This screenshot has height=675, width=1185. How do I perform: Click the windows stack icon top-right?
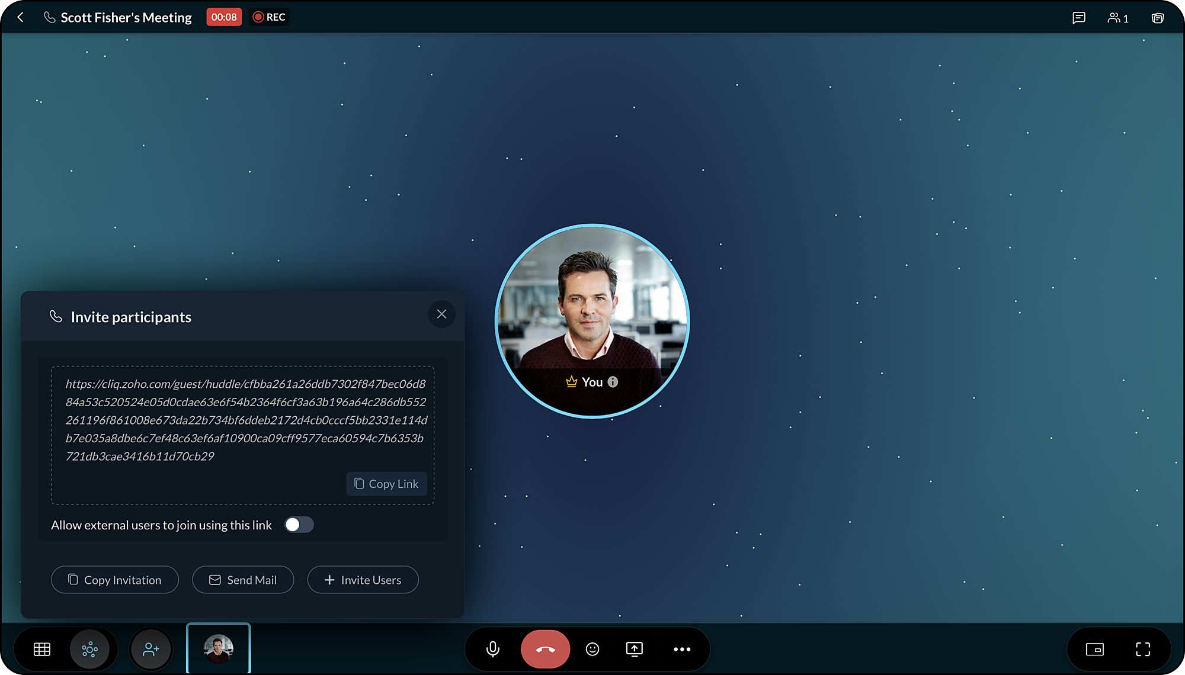pyautogui.click(x=1157, y=18)
